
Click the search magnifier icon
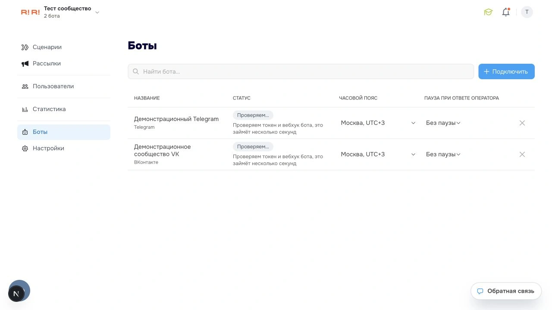(136, 71)
